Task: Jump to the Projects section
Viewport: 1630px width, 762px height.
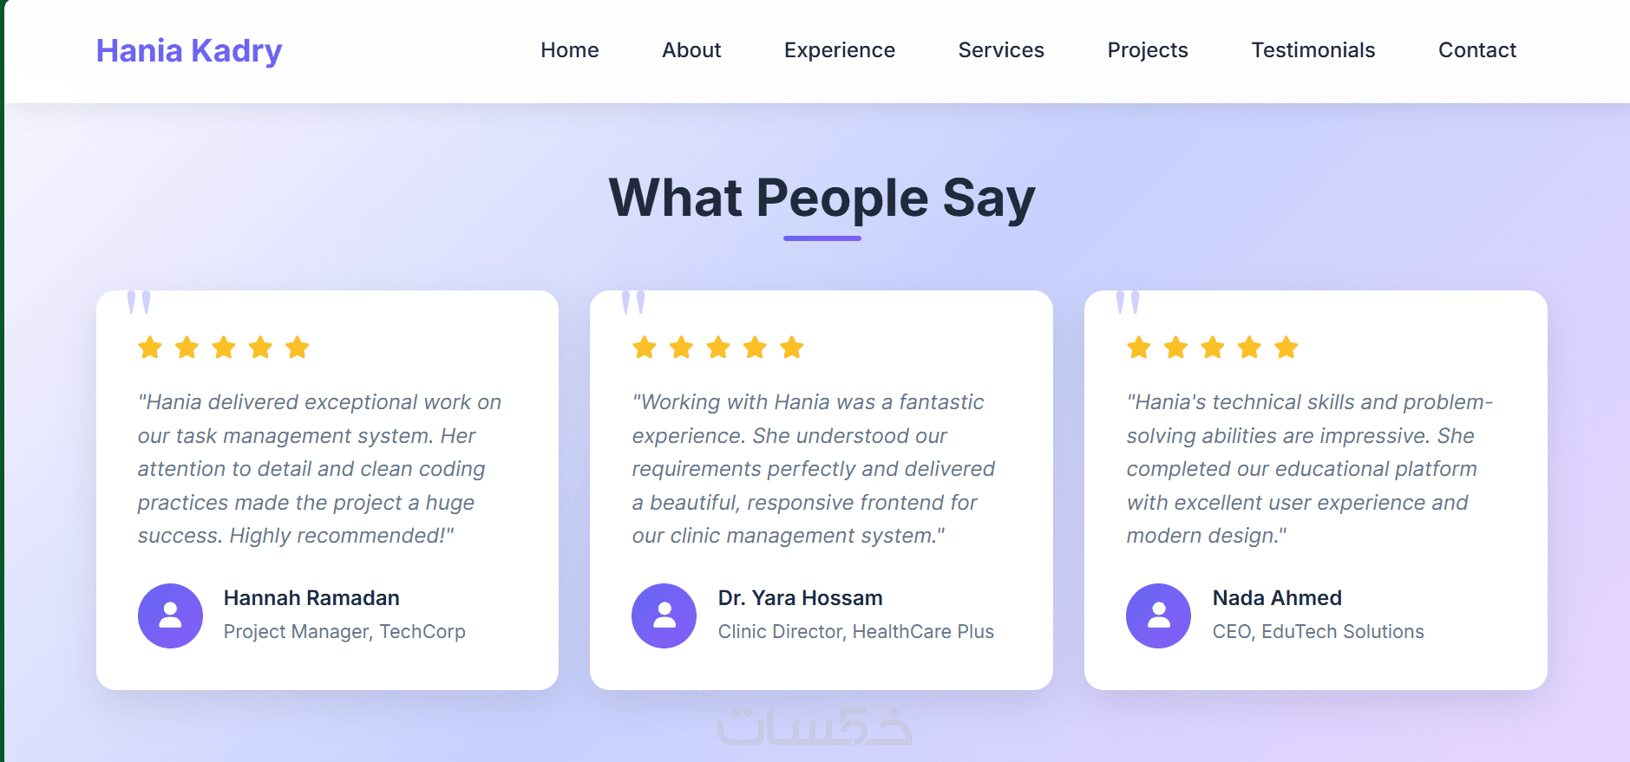Action: coord(1147,50)
